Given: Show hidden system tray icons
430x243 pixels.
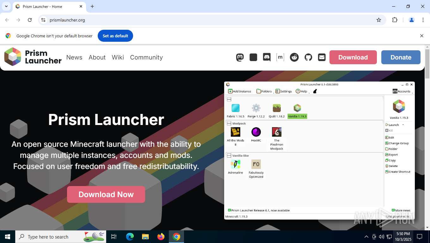Looking at the screenshot, I should pos(366,237).
